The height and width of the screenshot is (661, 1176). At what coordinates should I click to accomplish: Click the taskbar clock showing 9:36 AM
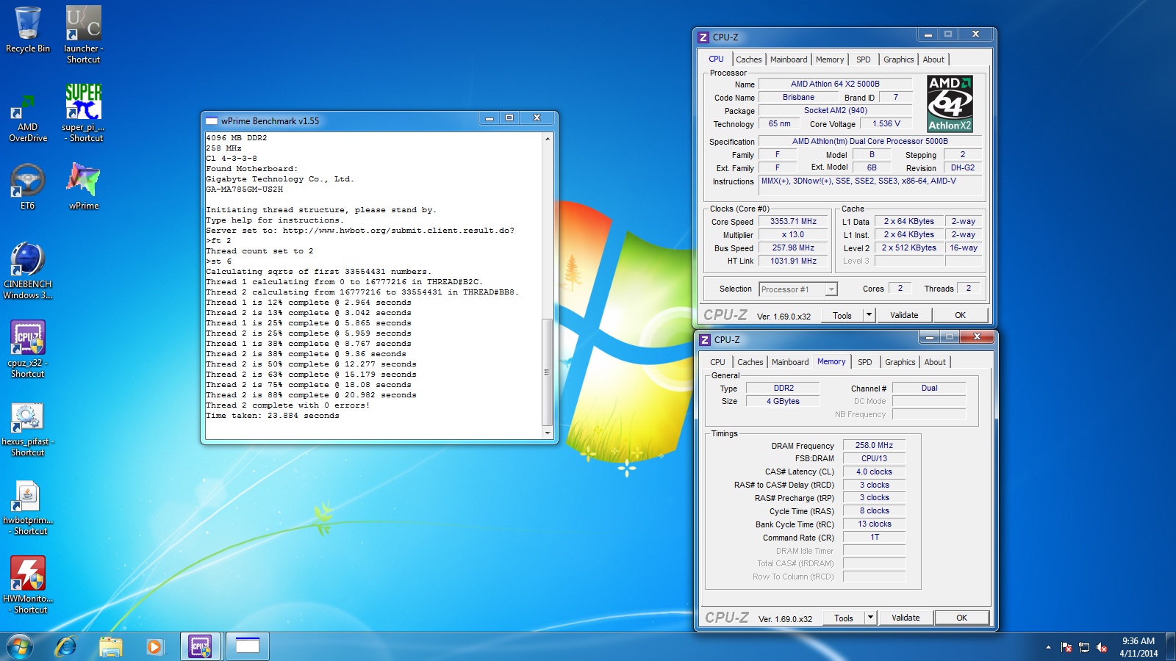tap(1138, 647)
